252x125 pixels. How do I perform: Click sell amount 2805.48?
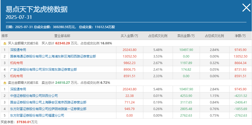coord(186,109)
